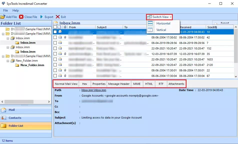This screenshot has height=144, width=238.
Task: Sort by the Size(KB) column header
Action: (x=220, y=27)
